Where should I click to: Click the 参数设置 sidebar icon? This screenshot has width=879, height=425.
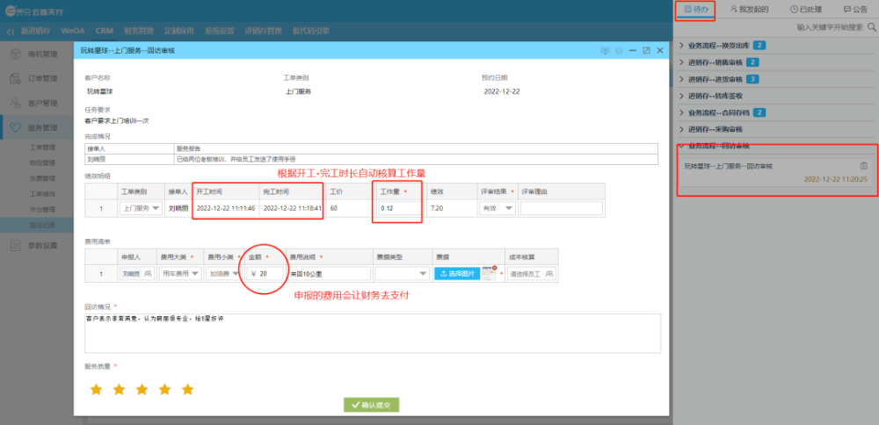(x=17, y=245)
